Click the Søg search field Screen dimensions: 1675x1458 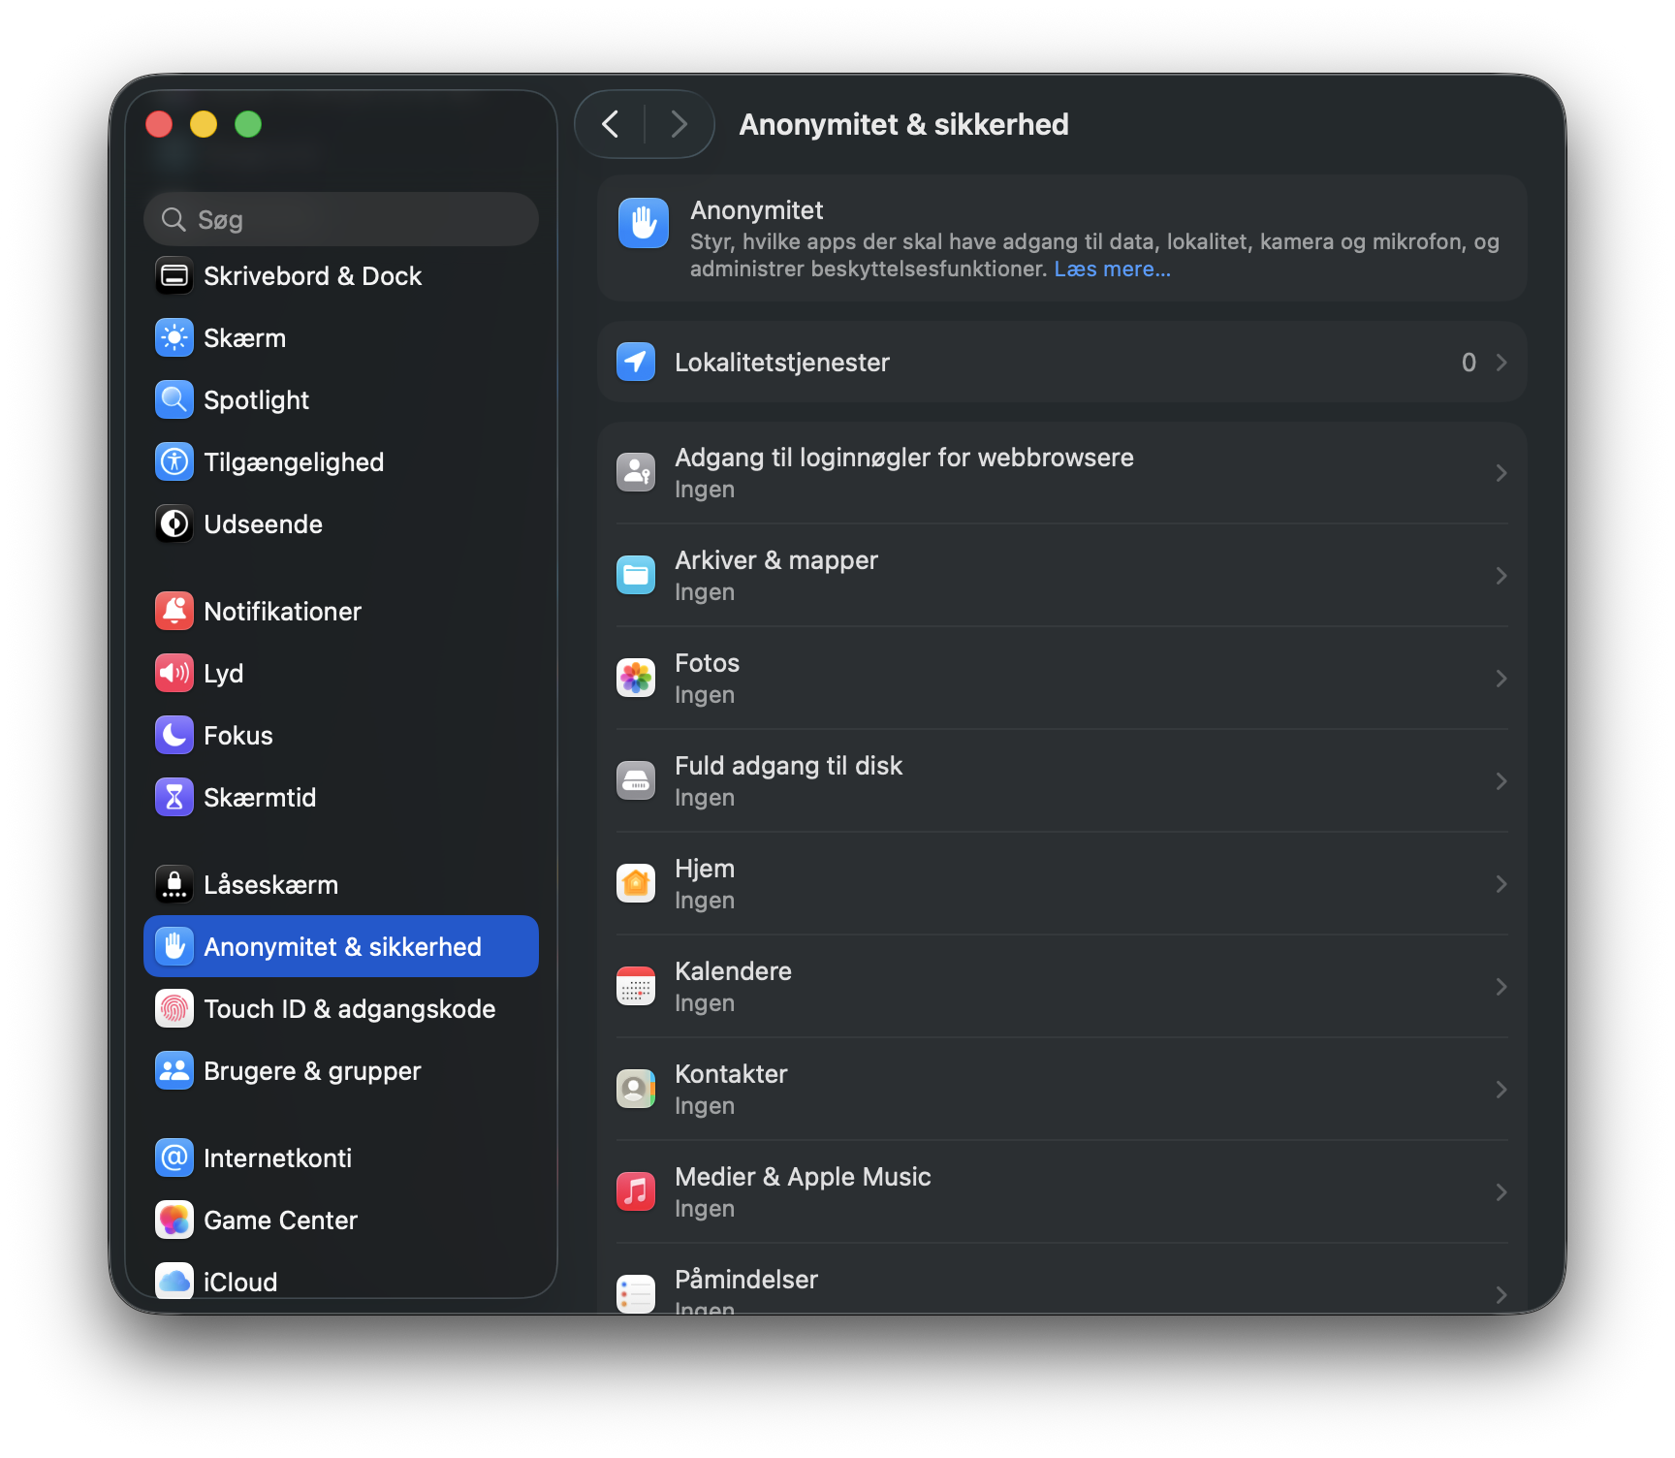(x=341, y=220)
